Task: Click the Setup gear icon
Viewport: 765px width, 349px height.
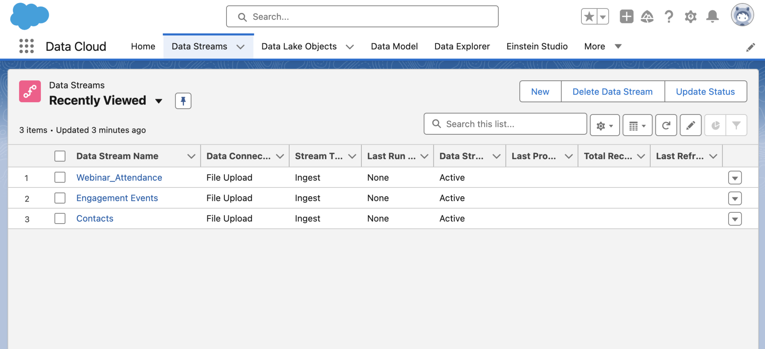Action: pos(690,16)
